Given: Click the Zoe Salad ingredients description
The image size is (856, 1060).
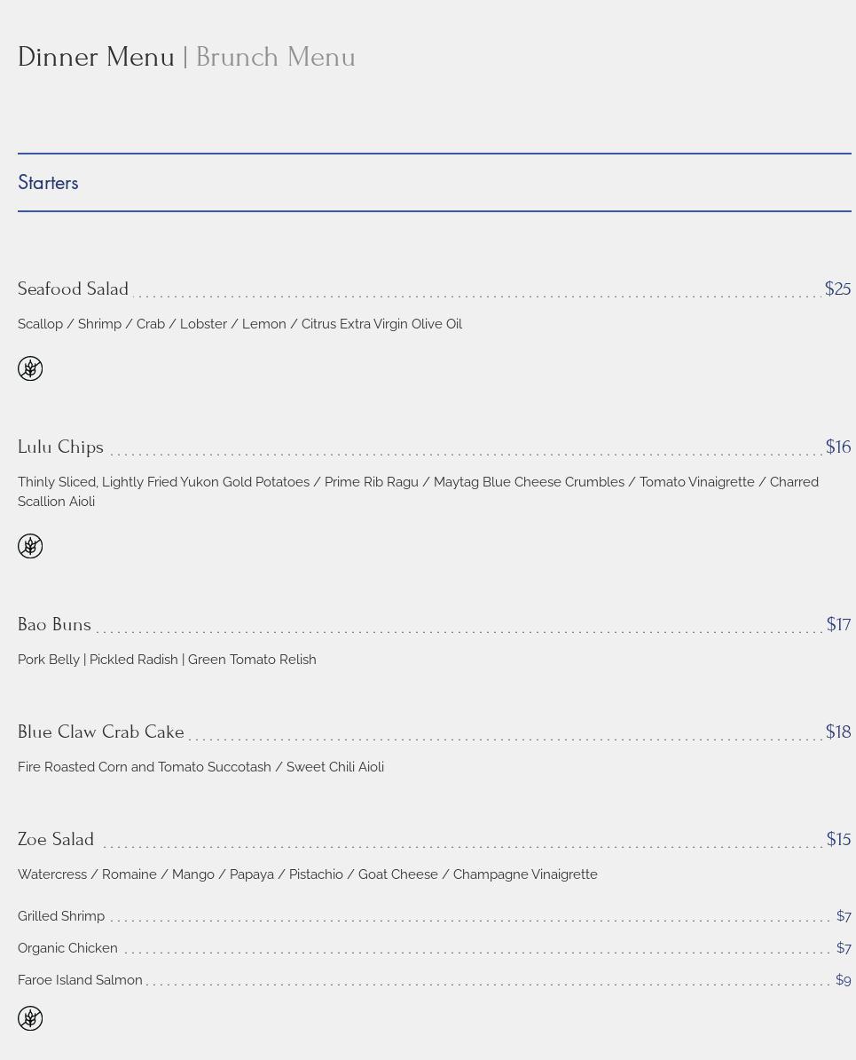Looking at the screenshot, I should tap(307, 874).
